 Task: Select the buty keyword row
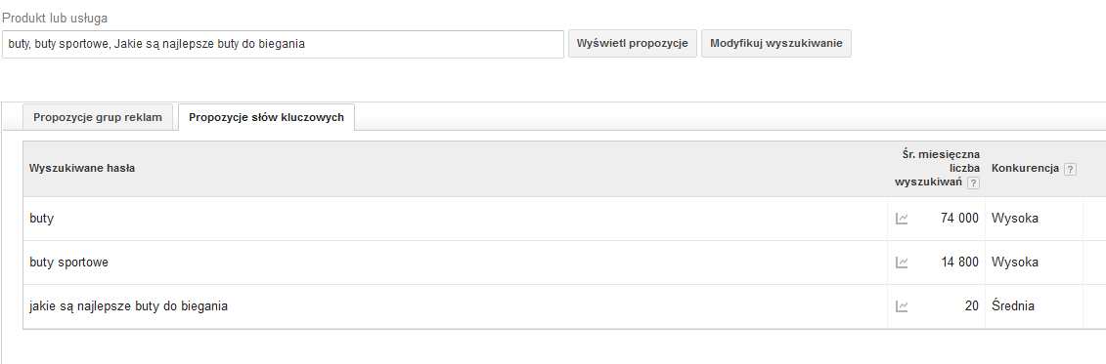pyautogui.click(x=553, y=219)
